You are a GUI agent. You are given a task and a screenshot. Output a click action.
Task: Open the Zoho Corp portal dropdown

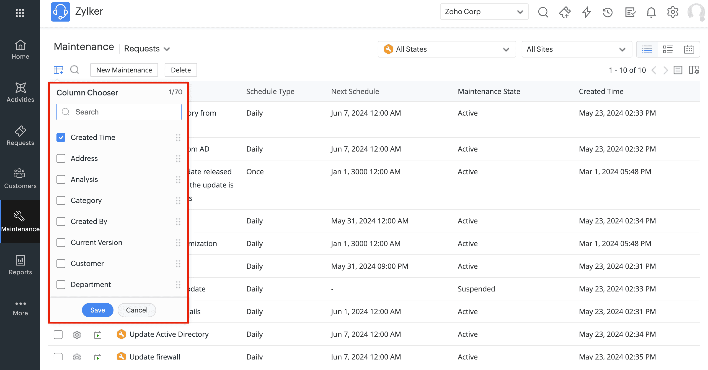pos(484,12)
